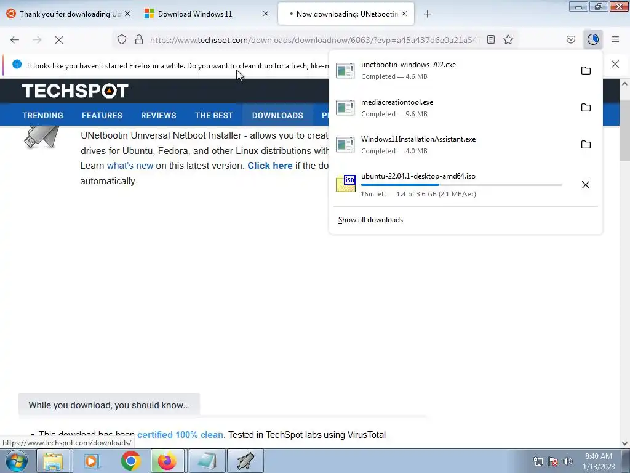
Task: Open TRENDING menu on TechSpot
Action: tap(42, 115)
